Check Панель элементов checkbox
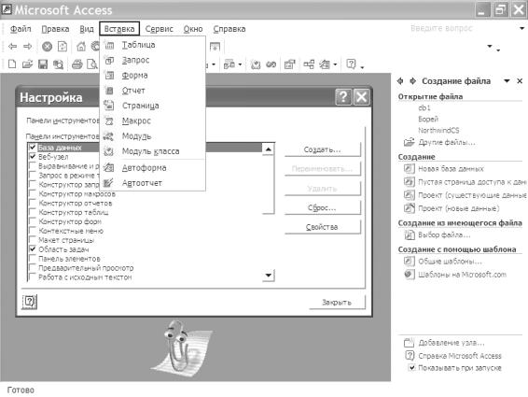This screenshot has width=528, height=397. pyautogui.click(x=33, y=259)
